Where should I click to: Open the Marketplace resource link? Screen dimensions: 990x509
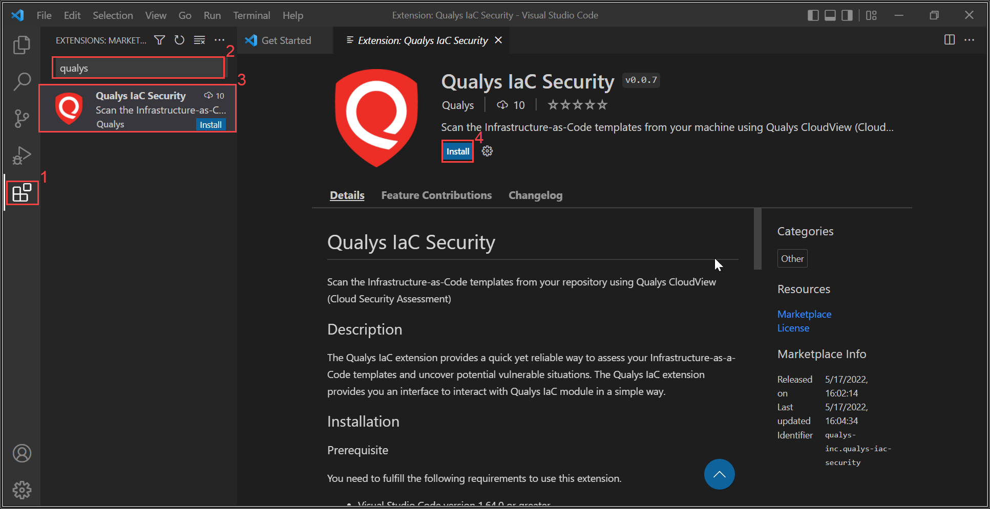(x=804, y=314)
